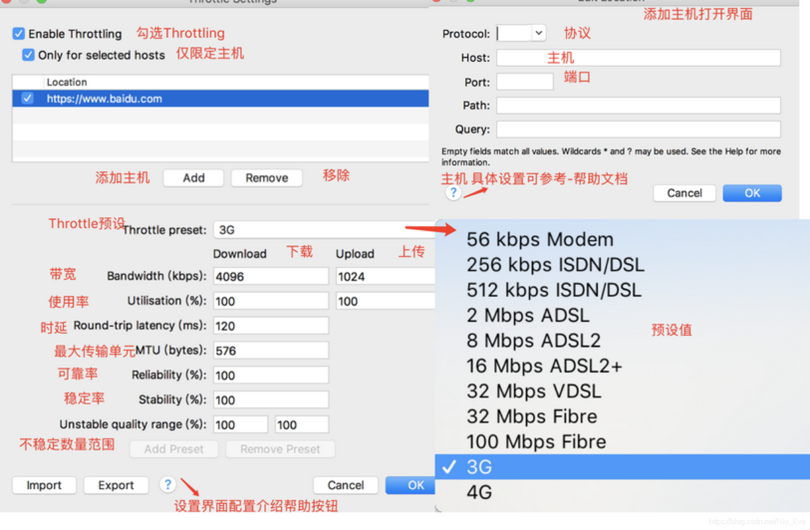Click Cancel in Throttle Settings dialog
Screen dimensions: 810x530
coord(346,485)
